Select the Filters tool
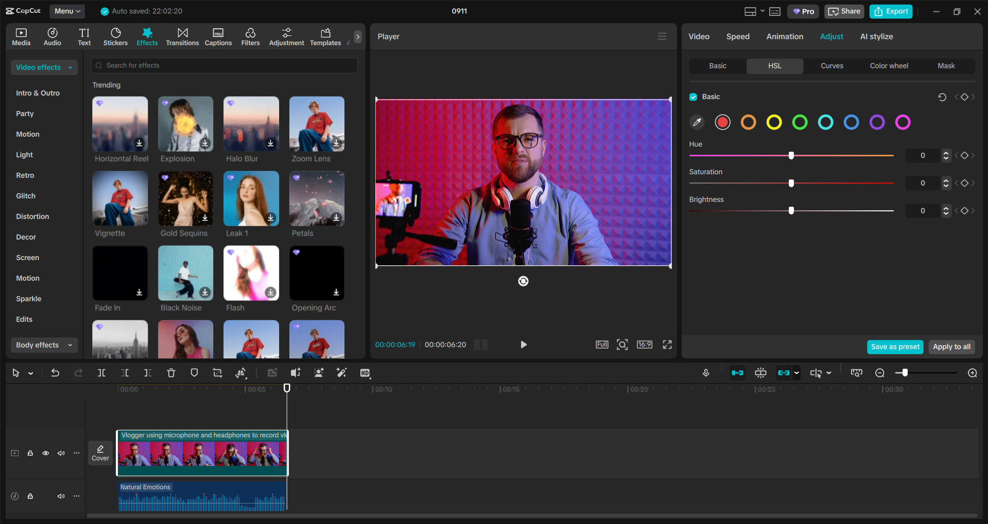Viewport: 988px width, 524px height. 250,36
